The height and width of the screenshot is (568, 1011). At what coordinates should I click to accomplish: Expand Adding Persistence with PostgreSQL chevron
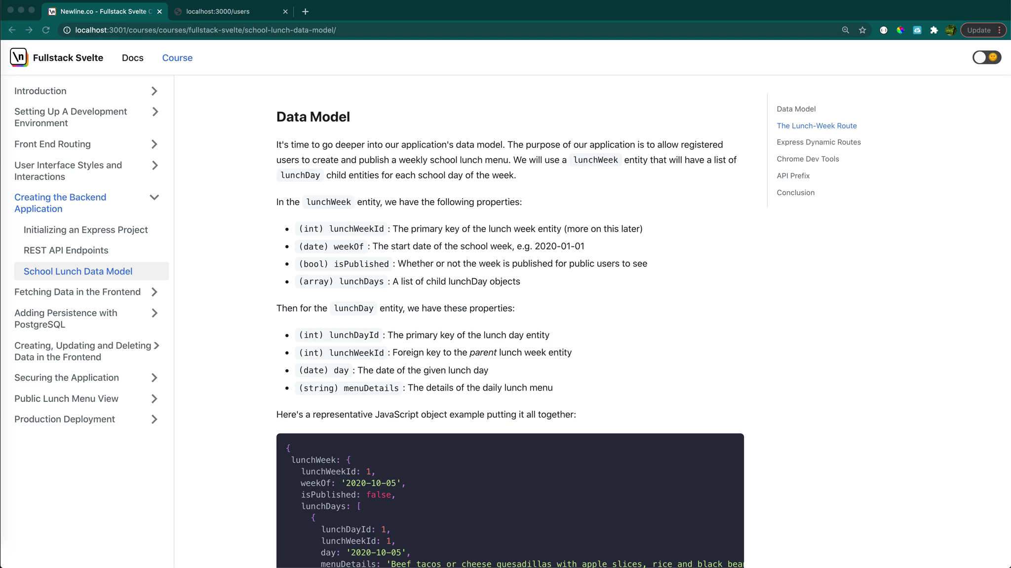(154, 313)
